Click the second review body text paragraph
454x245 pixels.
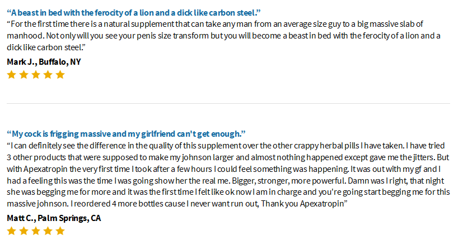point(228,175)
